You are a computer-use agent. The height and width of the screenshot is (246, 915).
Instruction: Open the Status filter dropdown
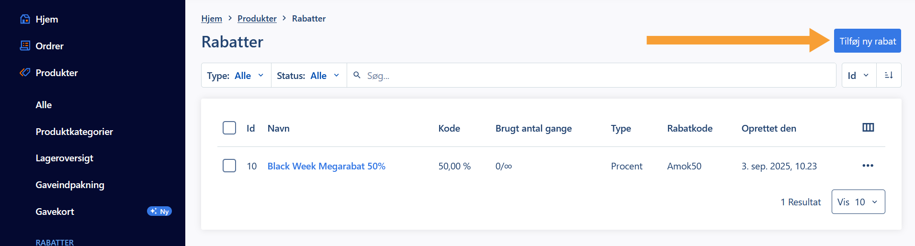[x=308, y=76]
